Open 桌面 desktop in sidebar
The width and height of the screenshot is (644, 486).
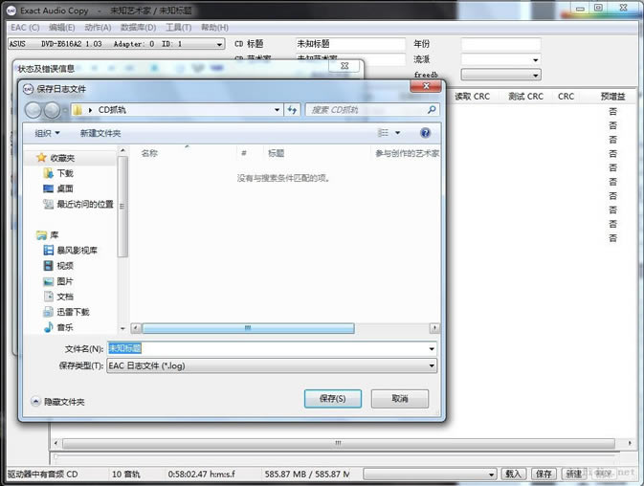point(58,188)
